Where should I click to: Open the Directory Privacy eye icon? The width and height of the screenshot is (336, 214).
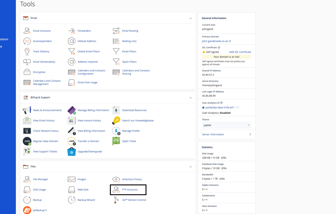point(116,179)
